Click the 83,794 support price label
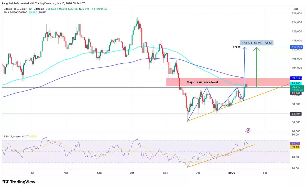This screenshot has height=188, width=307. click(296, 114)
